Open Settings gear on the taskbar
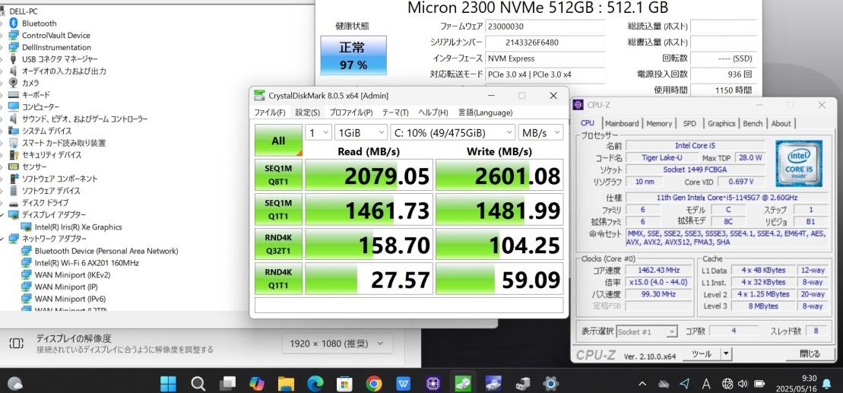This screenshot has width=843, height=393. coord(550,383)
